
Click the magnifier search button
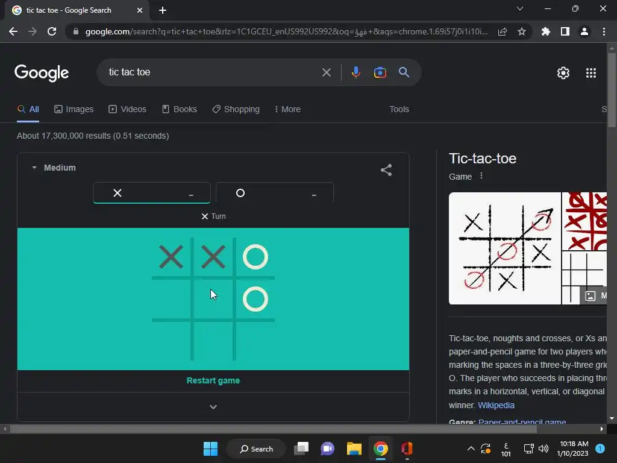point(404,72)
